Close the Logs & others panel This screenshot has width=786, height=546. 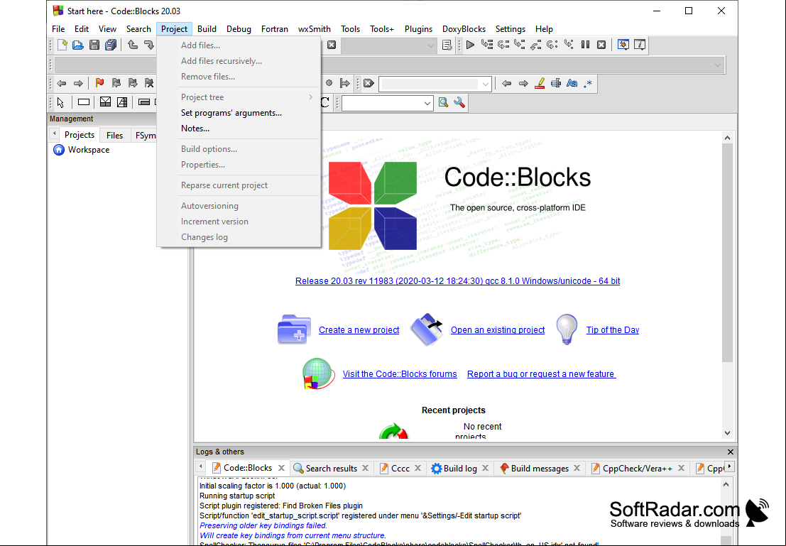point(731,452)
